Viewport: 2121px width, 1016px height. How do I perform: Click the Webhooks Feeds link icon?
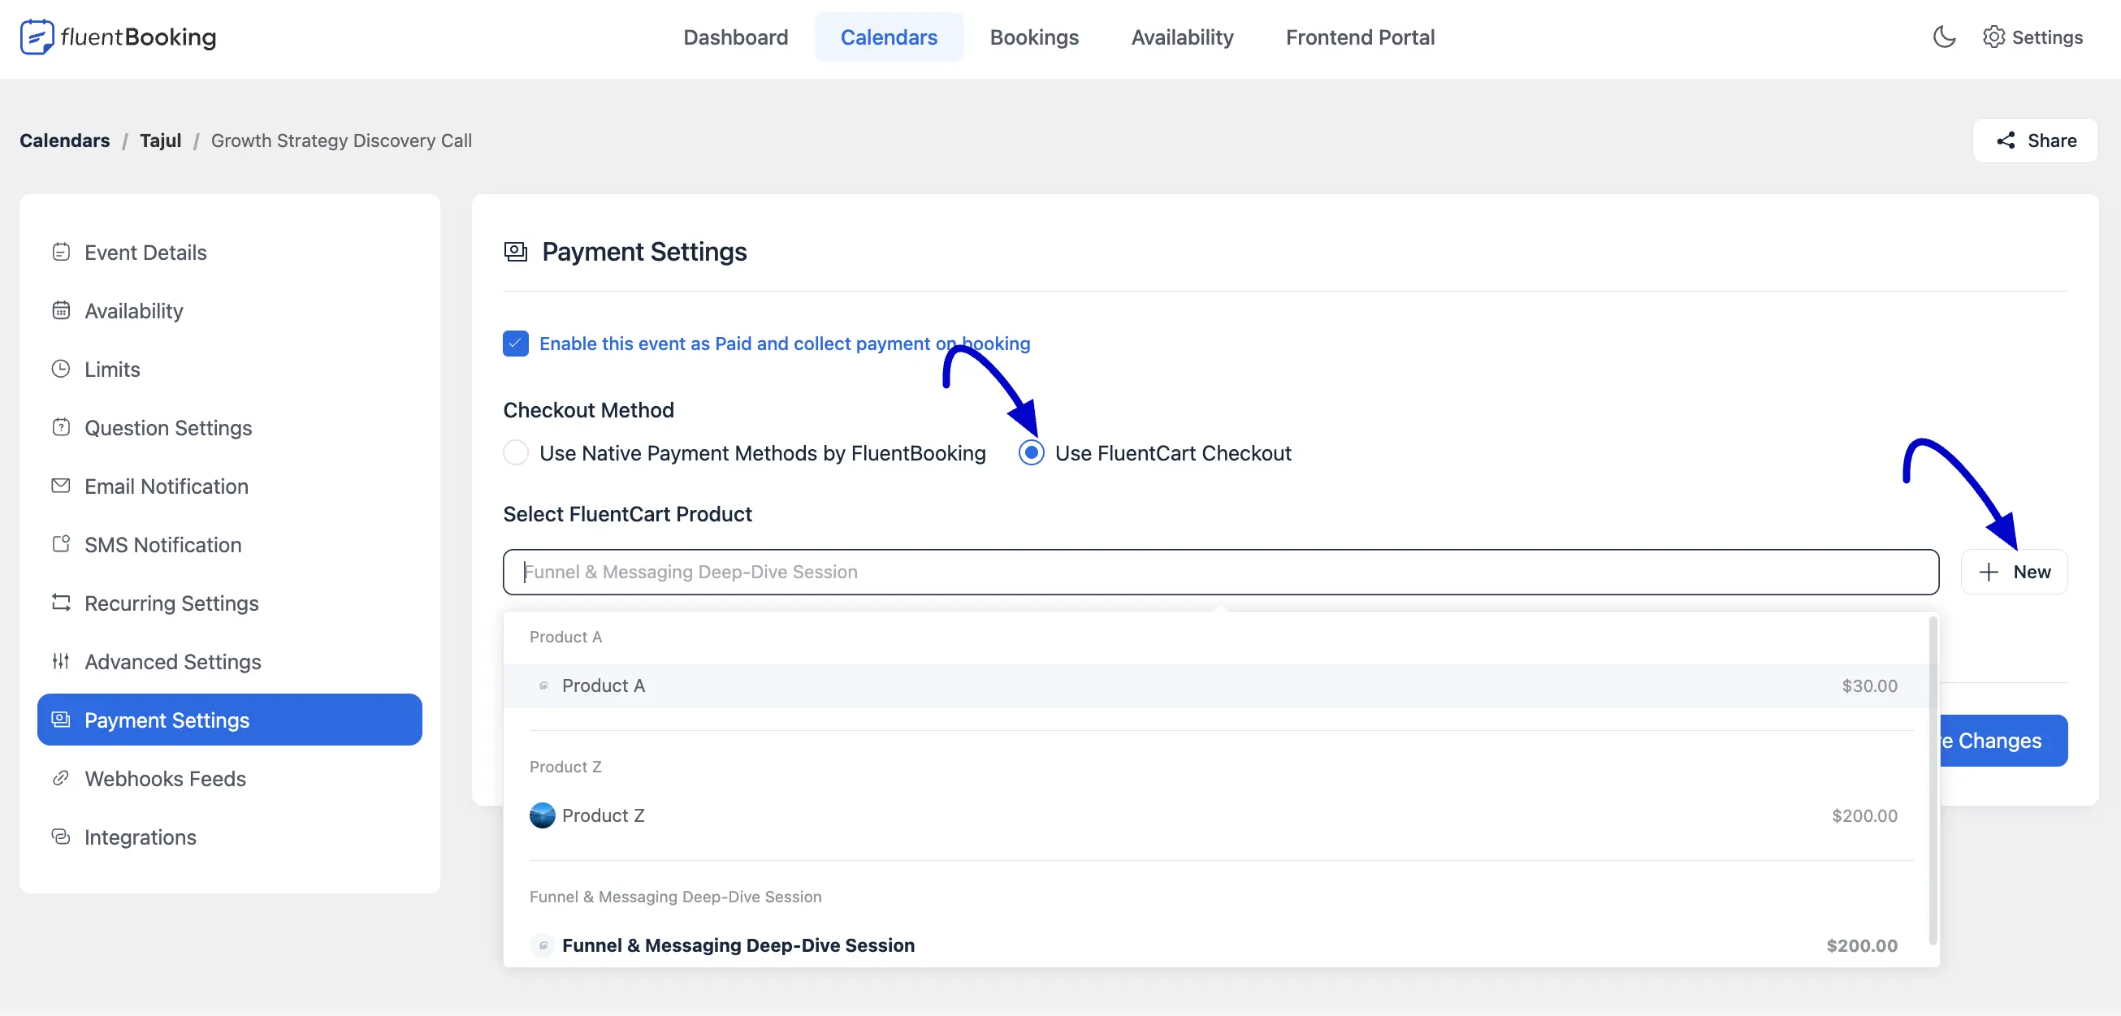(x=61, y=778)
